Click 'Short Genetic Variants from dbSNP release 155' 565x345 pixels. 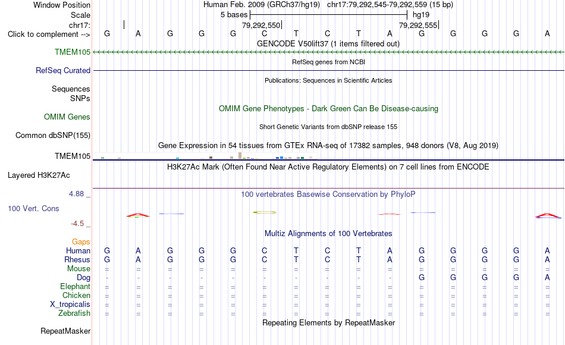point(328,127)
